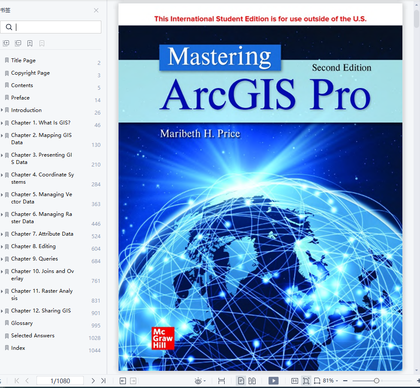Set actual size 1:1 zoom
Screen dimensions: 420x388
point(295,381)
